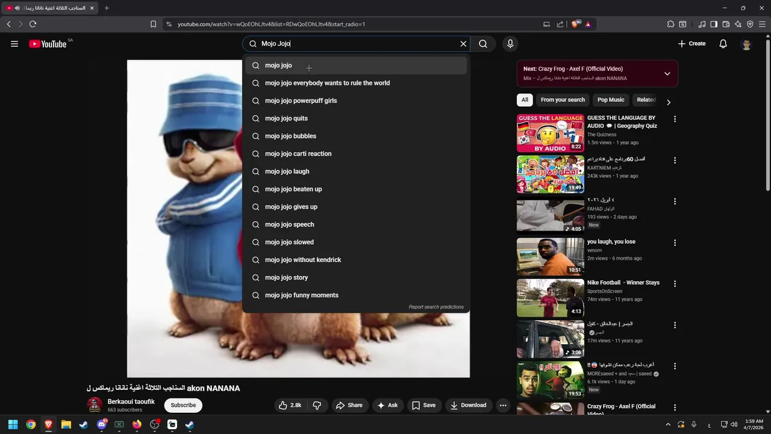Open browser extensions puzzle icon

point(670,24)
